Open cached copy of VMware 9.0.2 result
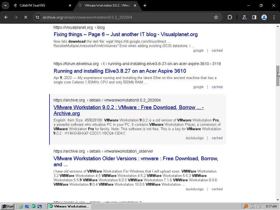Screen dimensions: 280x210 point(217,138)
